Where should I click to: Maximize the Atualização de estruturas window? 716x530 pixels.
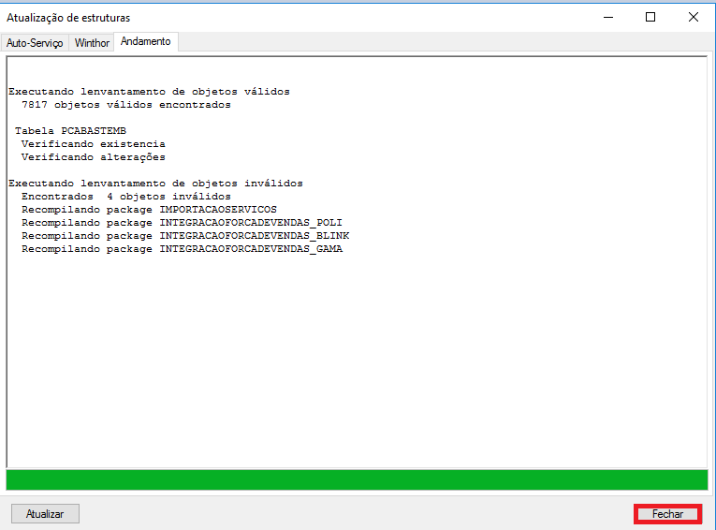tap(650, 18)
